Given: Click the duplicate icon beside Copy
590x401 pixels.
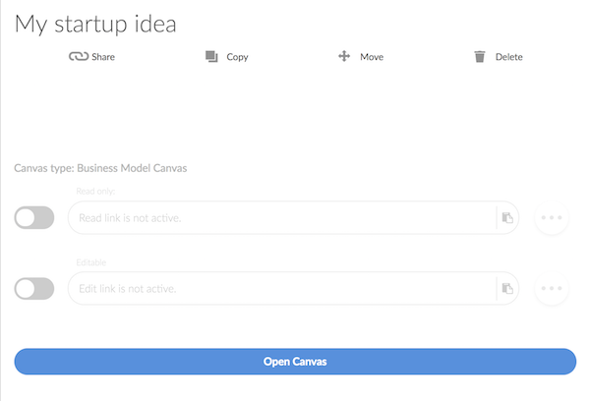Looking at the screenshot, I should pyautogui.click(x=211, y=57).
